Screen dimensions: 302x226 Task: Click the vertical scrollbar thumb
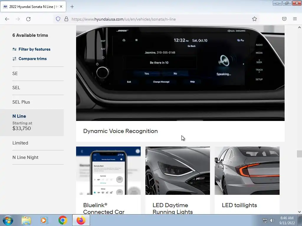point(299,154)
